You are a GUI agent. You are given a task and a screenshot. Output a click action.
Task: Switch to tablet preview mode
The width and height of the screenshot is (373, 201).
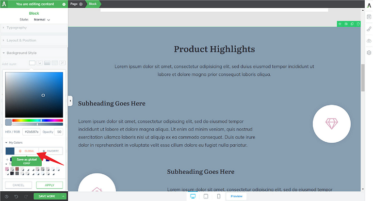click(x=206, y=196)
